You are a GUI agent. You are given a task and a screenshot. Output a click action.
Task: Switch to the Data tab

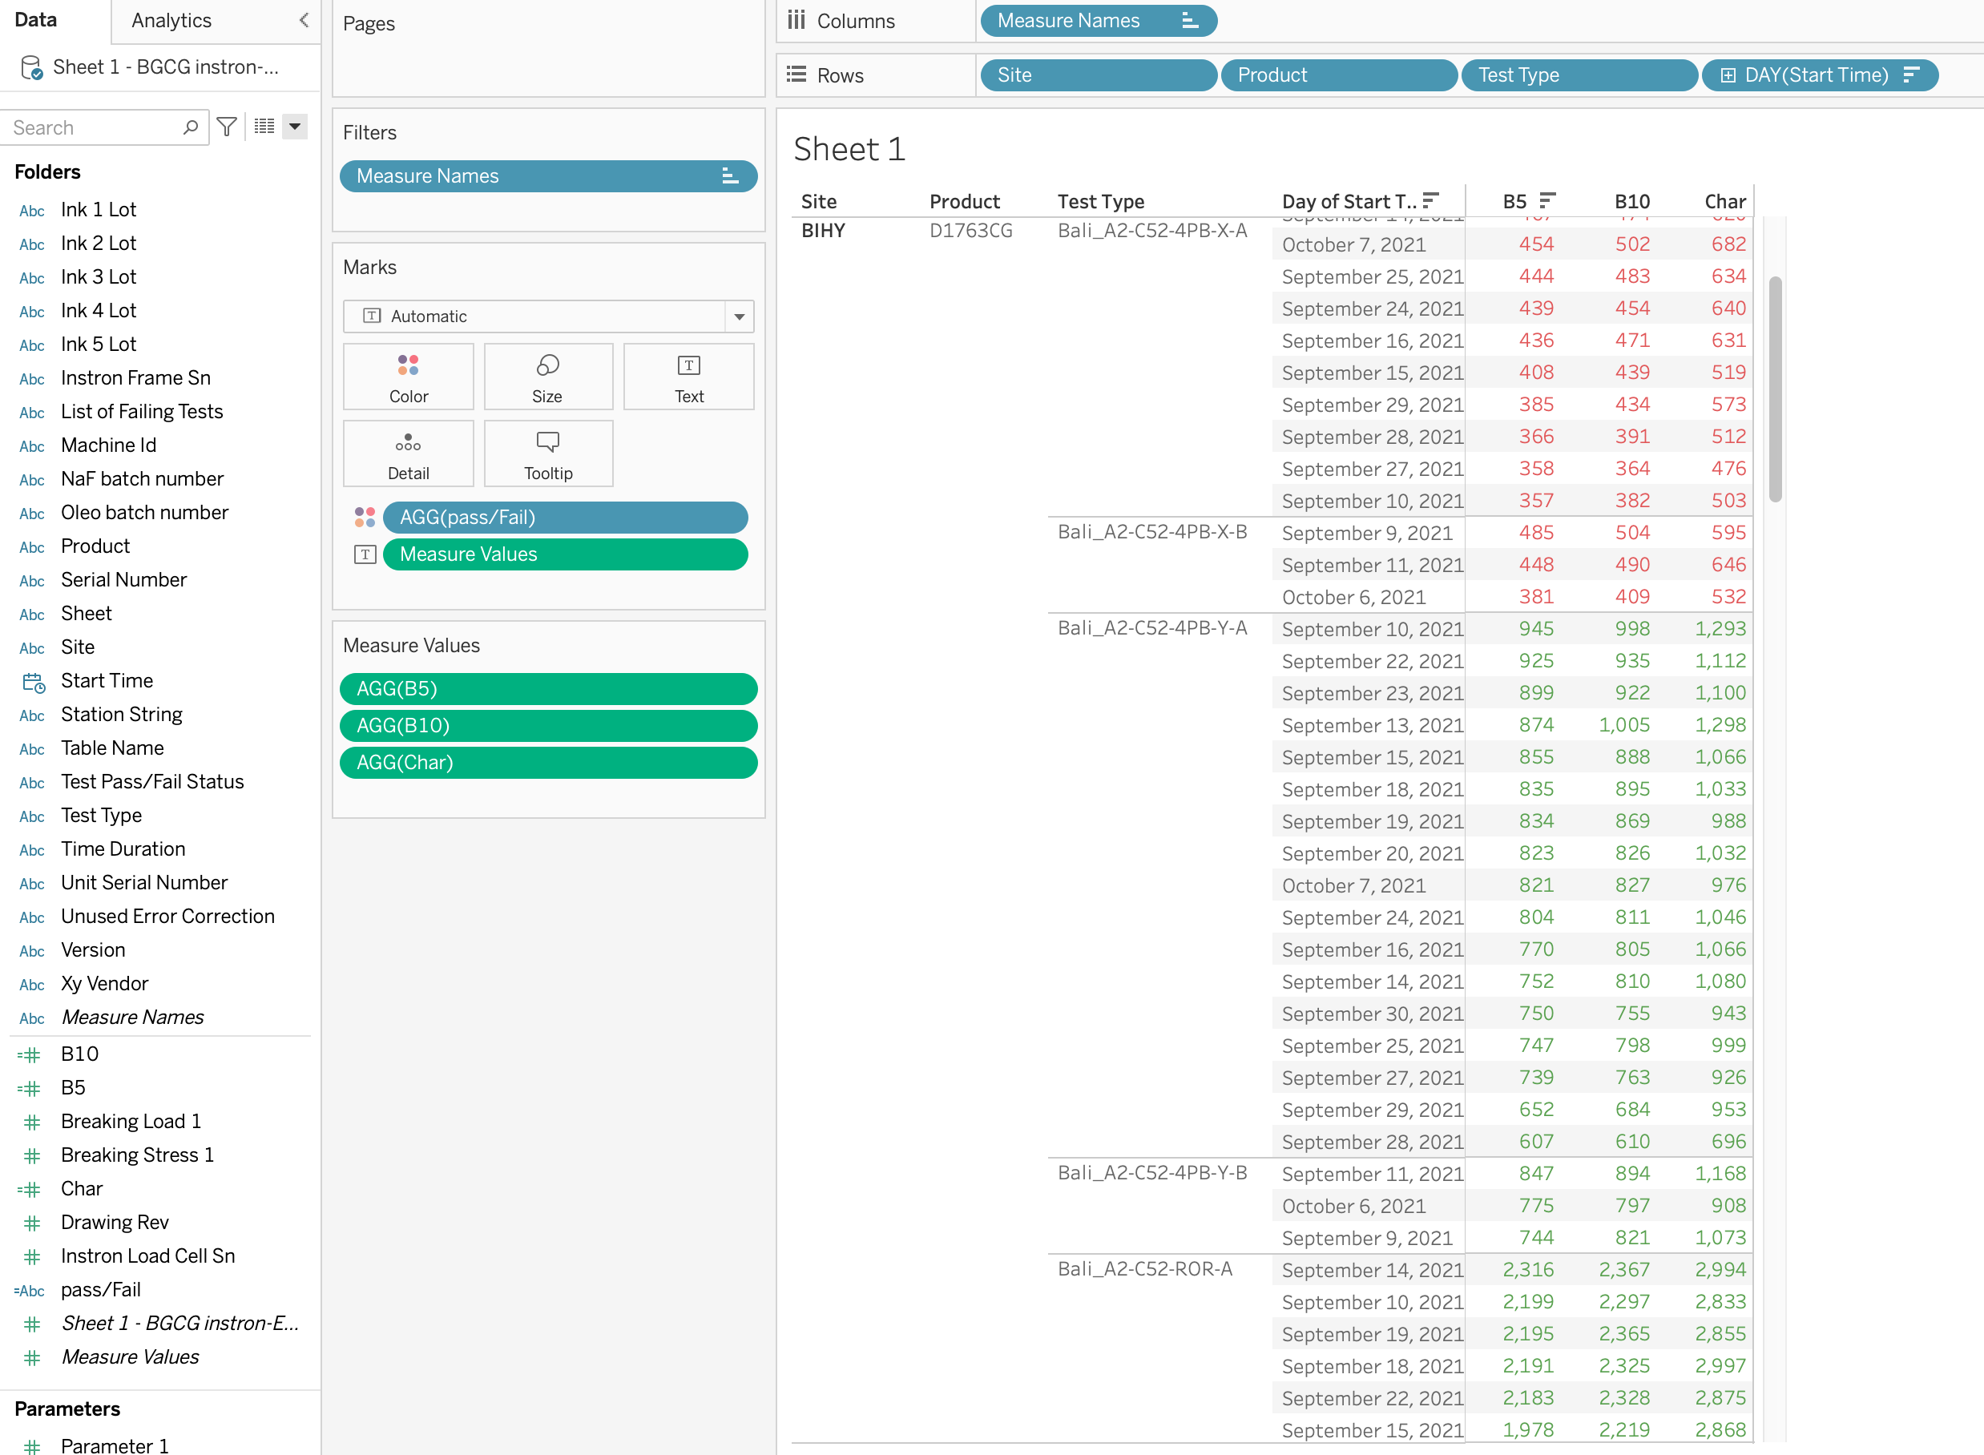pyautogui.click(x=36, y=20)
